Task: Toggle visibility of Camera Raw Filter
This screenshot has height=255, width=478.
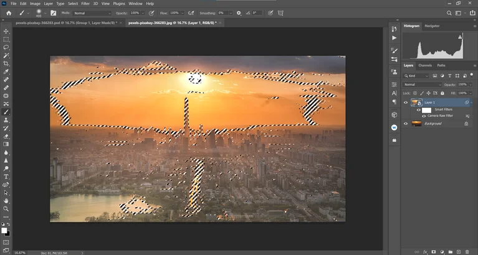Action: tap(424, 116)
